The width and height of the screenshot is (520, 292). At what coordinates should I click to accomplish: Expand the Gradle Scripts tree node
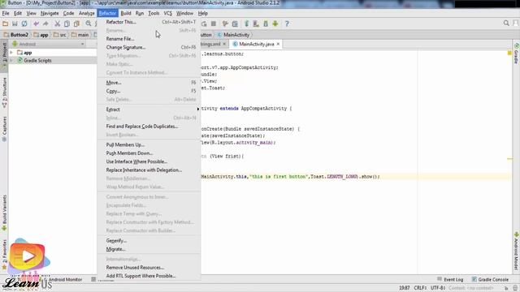11,61
